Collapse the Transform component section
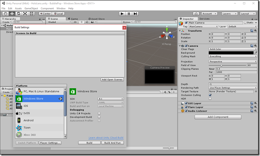 (x=180, y=31)
